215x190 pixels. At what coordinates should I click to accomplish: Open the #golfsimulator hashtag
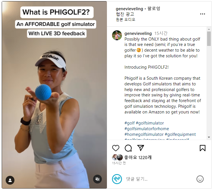pos(150,123)
